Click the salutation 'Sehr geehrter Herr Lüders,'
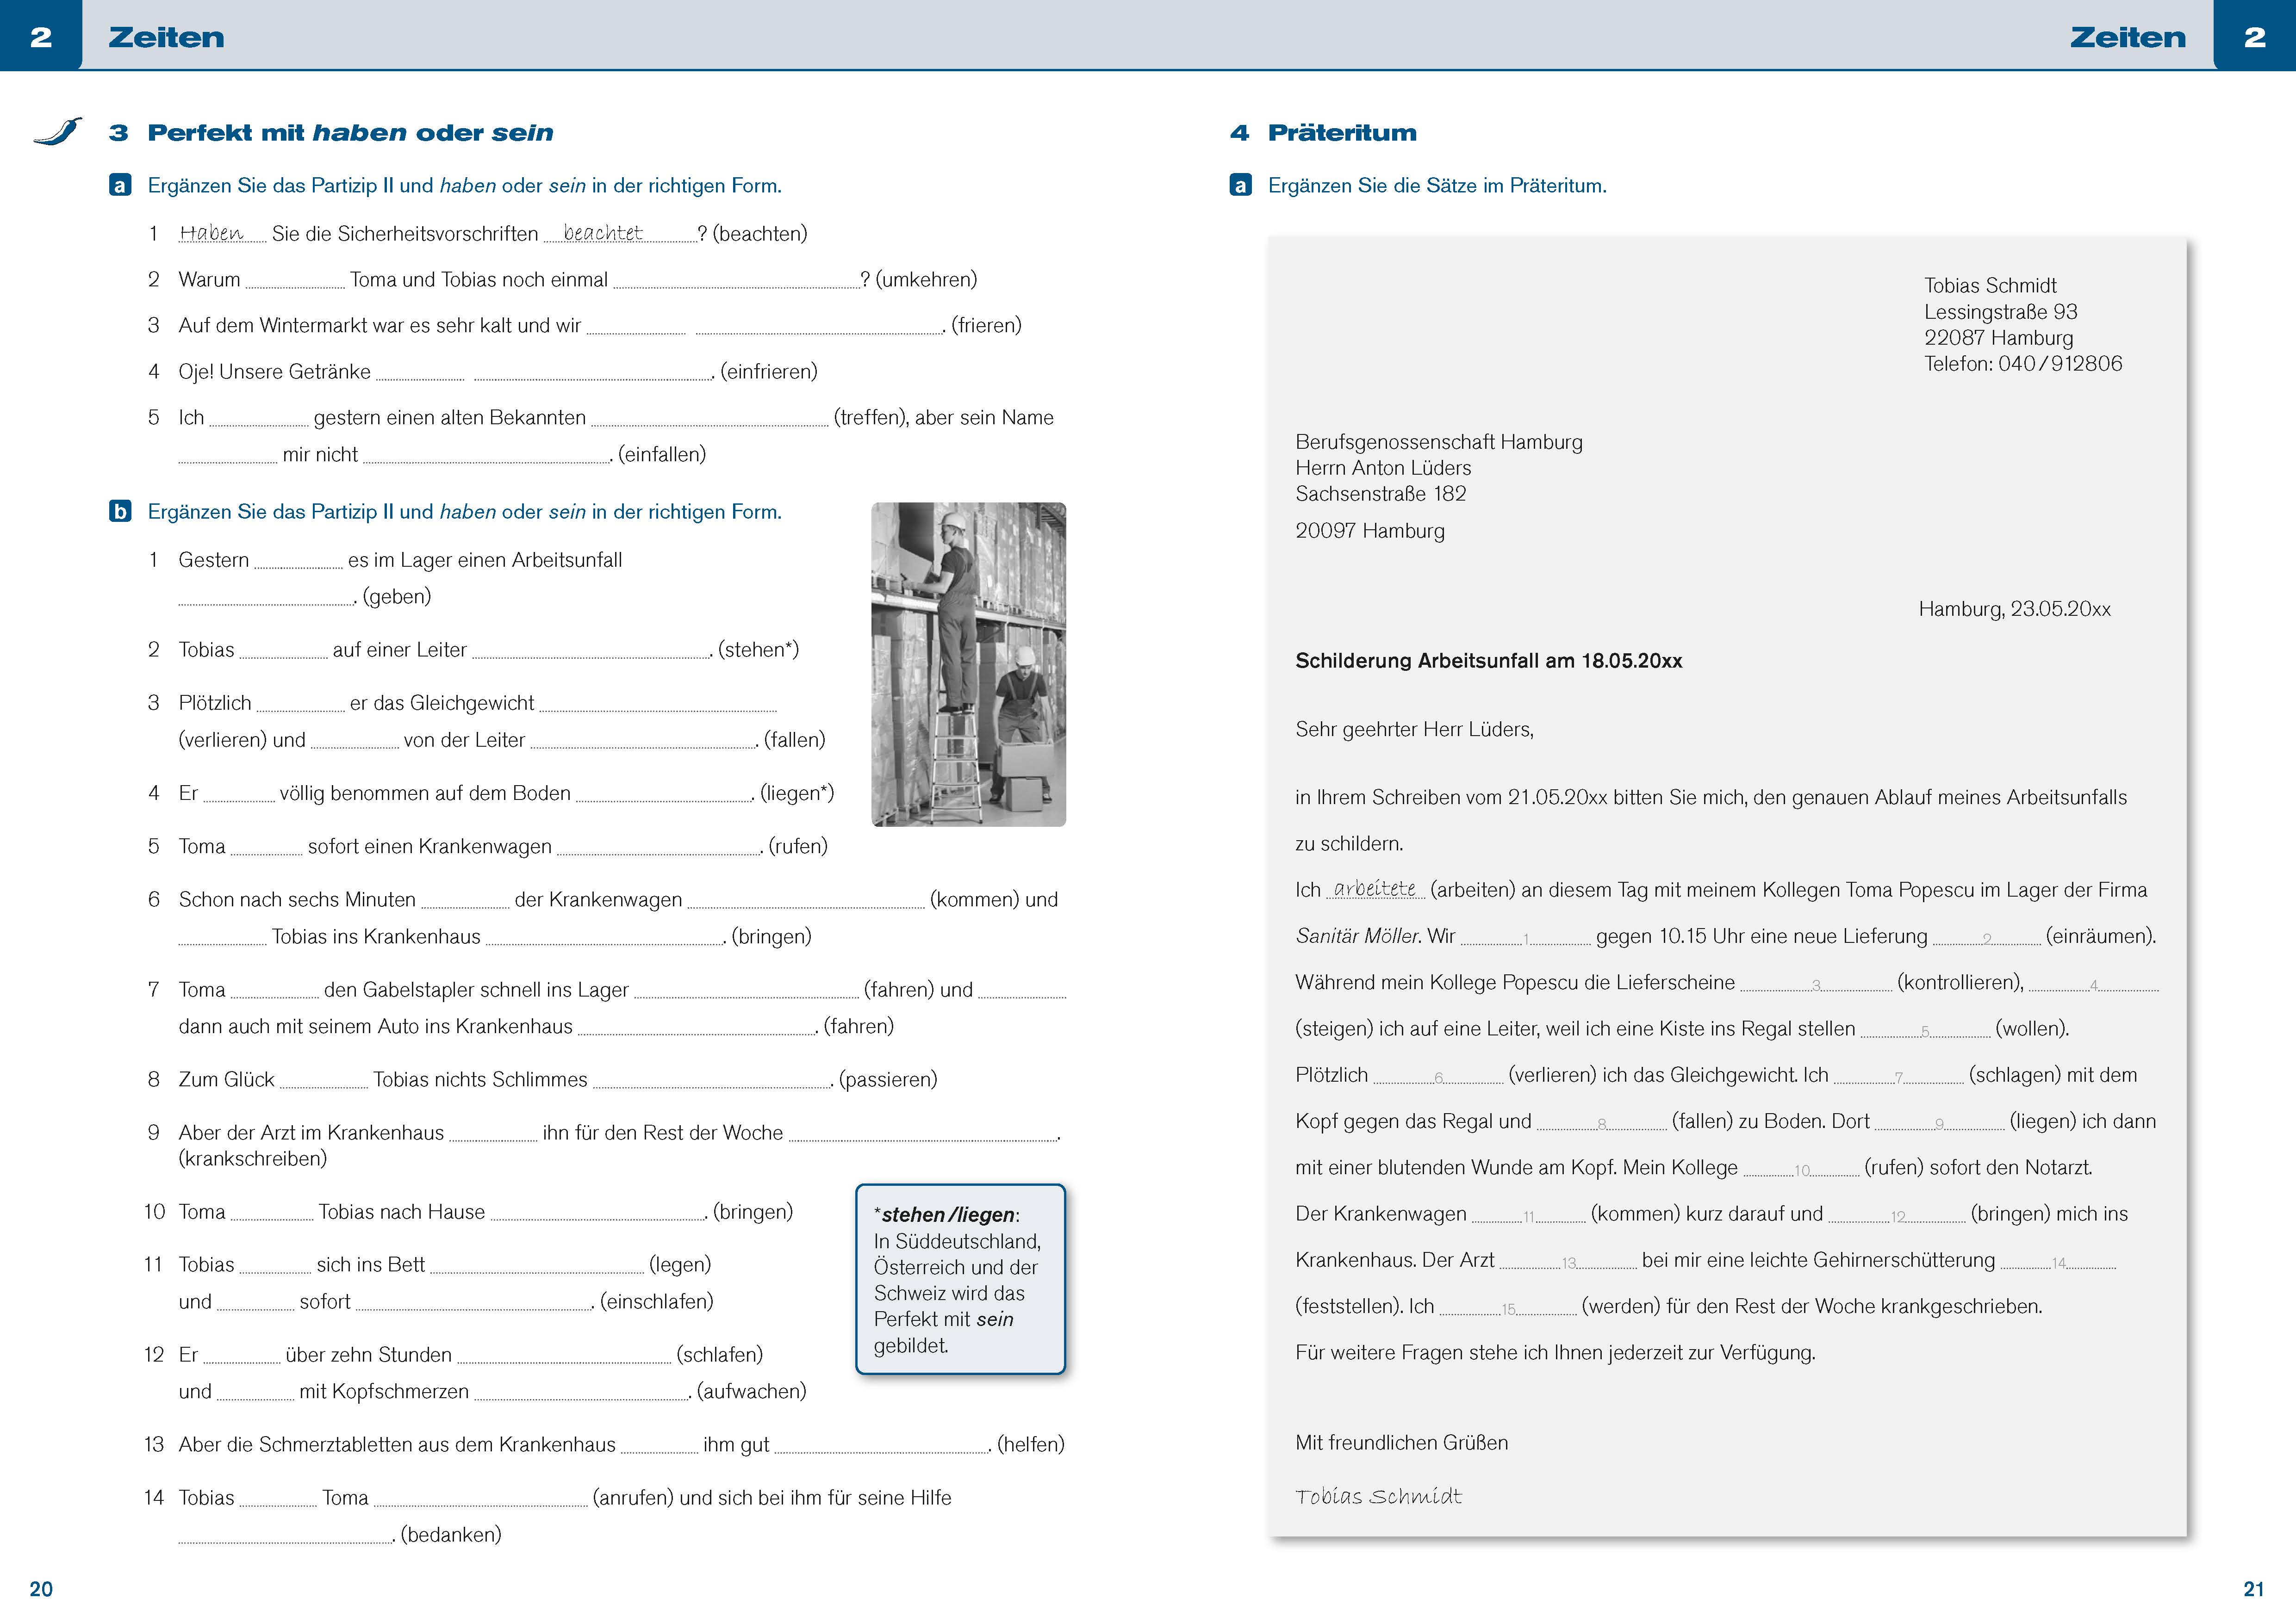 point(1414,730)
